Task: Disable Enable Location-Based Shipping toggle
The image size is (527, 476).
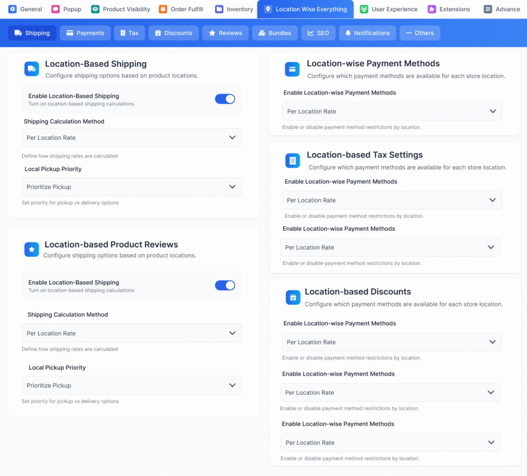Action: click(225, 99)
